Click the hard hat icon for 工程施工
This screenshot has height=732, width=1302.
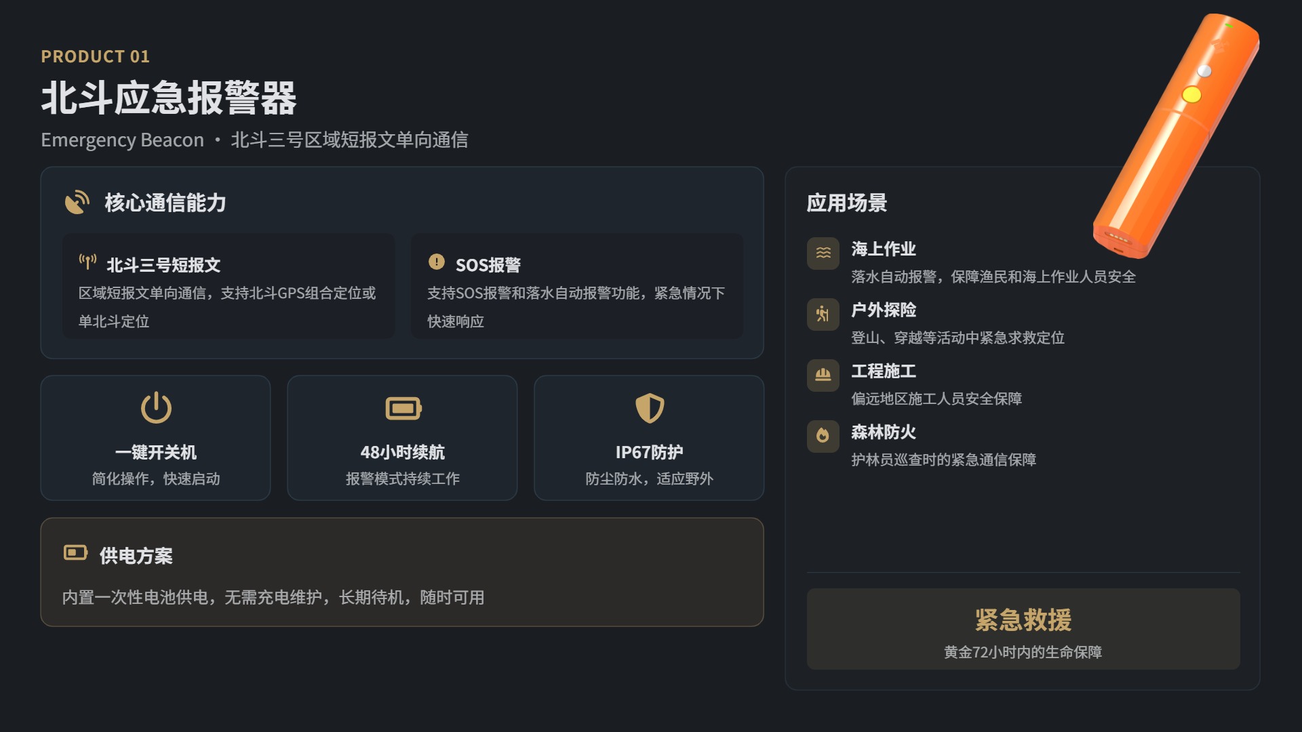pyautogui.click(x=823, y=375)
